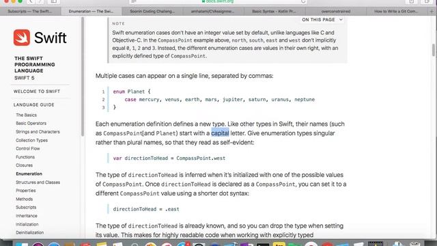Click SWIFT 5 version label

click(25, 78)
